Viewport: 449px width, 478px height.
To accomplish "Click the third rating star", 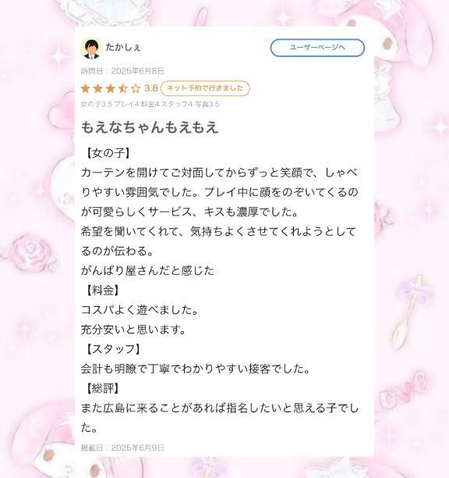I will (x=111, y=88).
